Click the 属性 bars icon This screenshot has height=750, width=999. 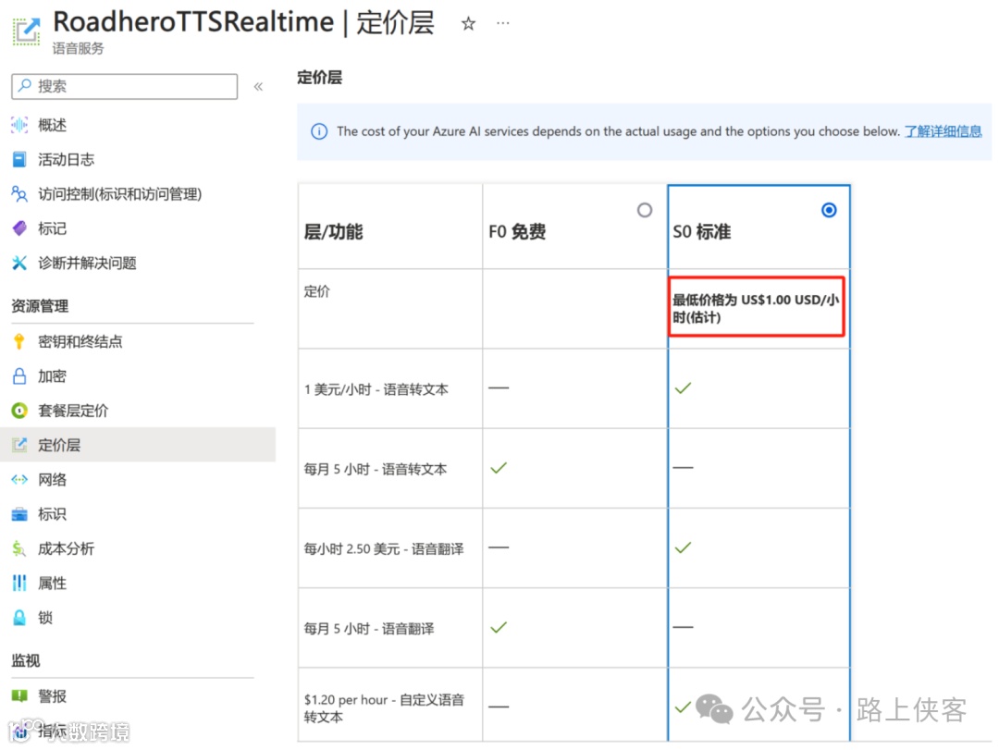click(19, 583)
